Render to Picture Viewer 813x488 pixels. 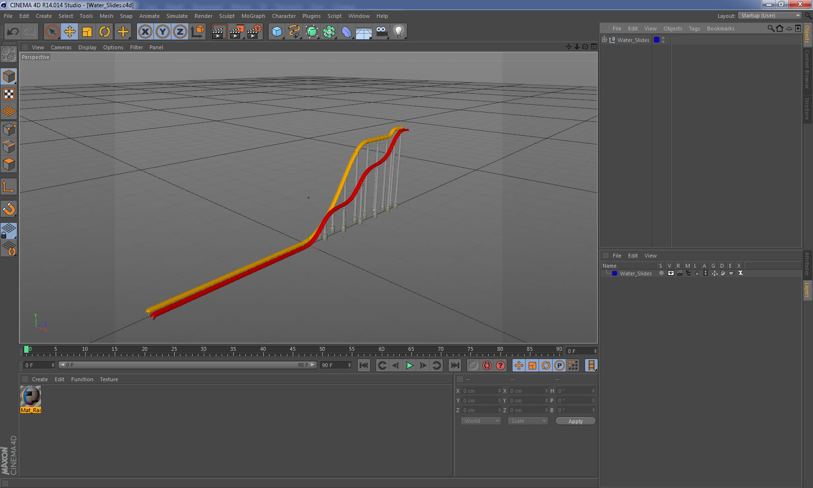click(x=237, y=32)
